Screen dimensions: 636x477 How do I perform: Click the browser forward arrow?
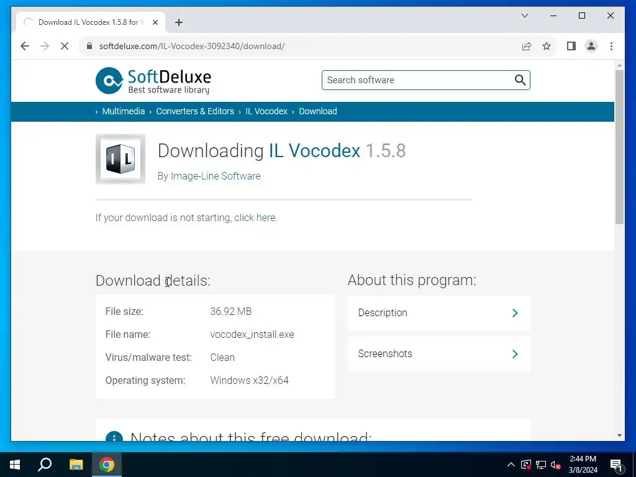[45, 46]
